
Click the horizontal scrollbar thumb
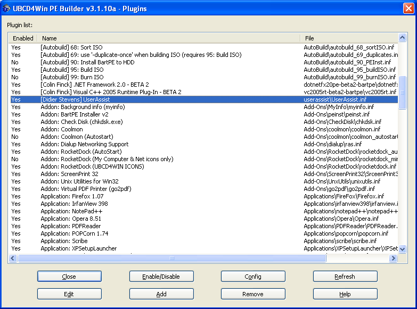pyautogui.click(x=172, y=258)
